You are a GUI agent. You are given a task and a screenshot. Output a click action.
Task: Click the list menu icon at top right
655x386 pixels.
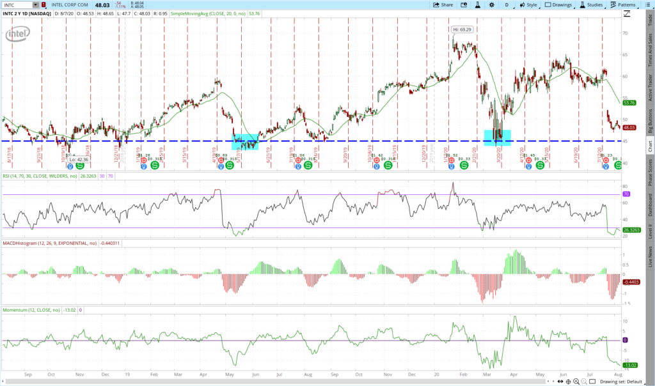tap(648, 5)
